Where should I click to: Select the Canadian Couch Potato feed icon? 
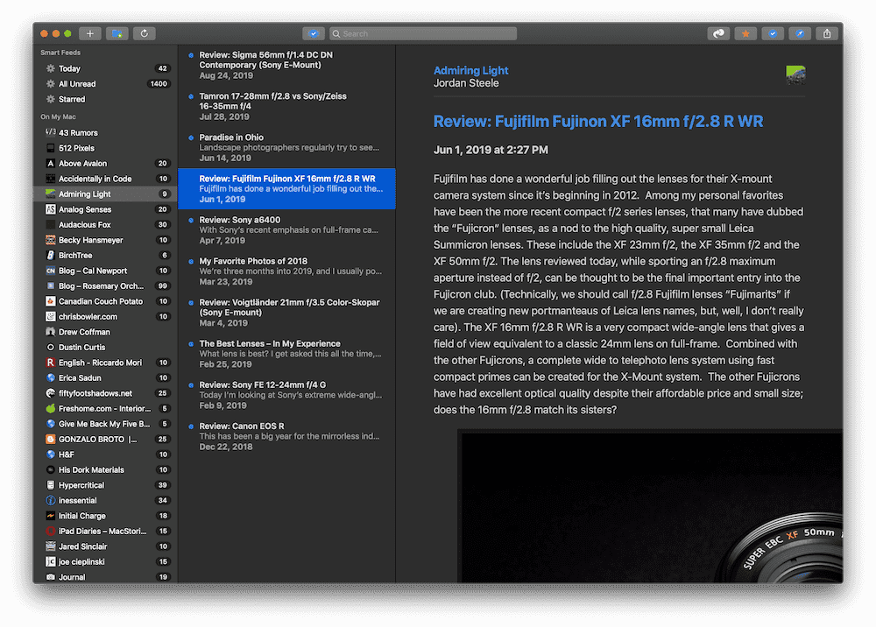(x=50, y=301)
